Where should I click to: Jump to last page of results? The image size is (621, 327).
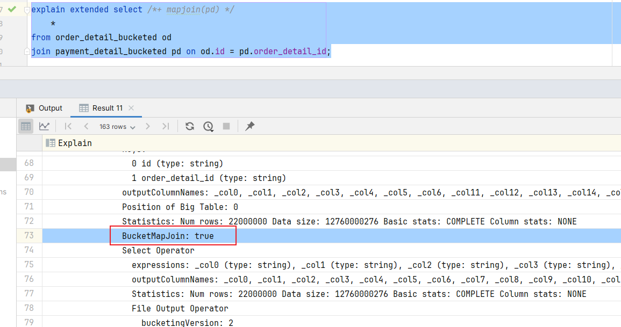coord(166,127)
